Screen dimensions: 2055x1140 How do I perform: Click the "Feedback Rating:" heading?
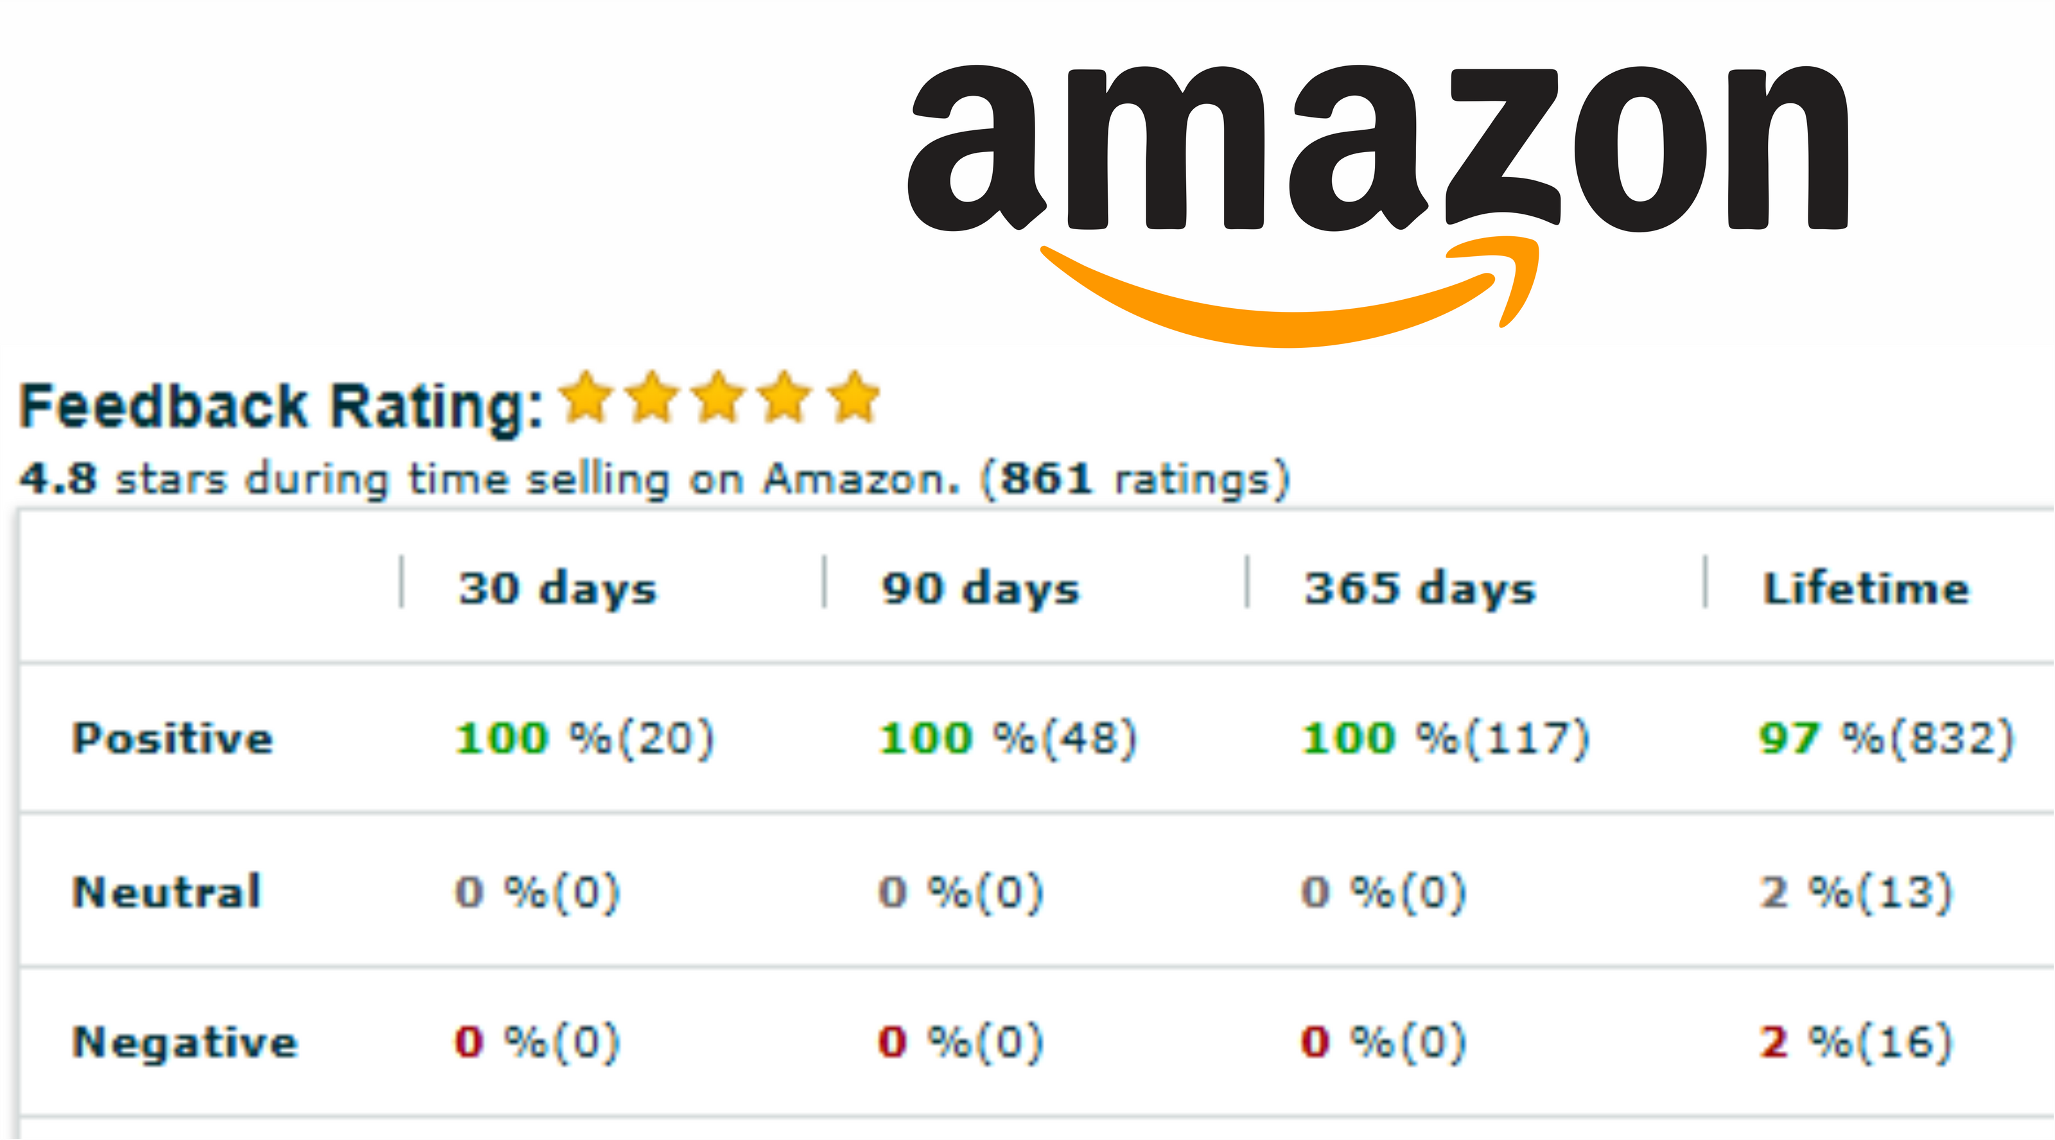pos(281,406)
